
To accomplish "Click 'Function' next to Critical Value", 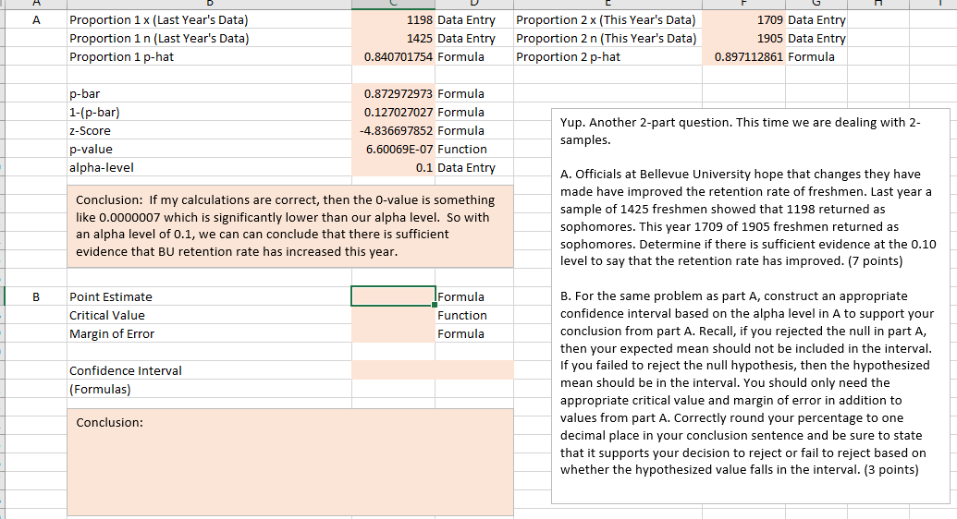I will point(462,315).
